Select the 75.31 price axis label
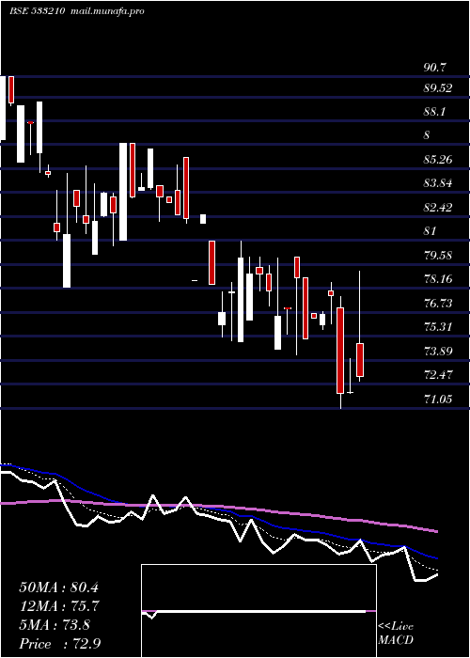 (438, 327)
